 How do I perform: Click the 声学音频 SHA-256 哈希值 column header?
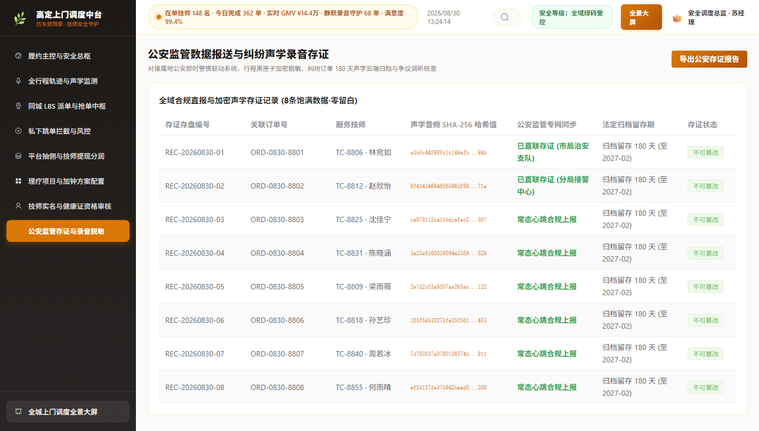tap(454, 125)
